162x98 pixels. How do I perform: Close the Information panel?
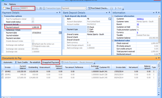click(159, 13)
